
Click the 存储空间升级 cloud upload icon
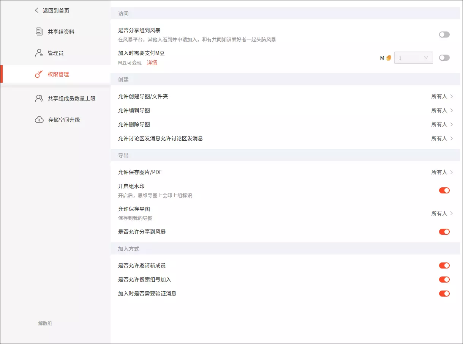[x=39, y=120]
